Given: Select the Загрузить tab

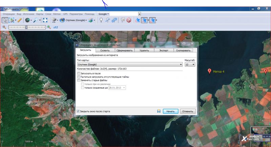Looking at the screenshot, I should point(85,50).
